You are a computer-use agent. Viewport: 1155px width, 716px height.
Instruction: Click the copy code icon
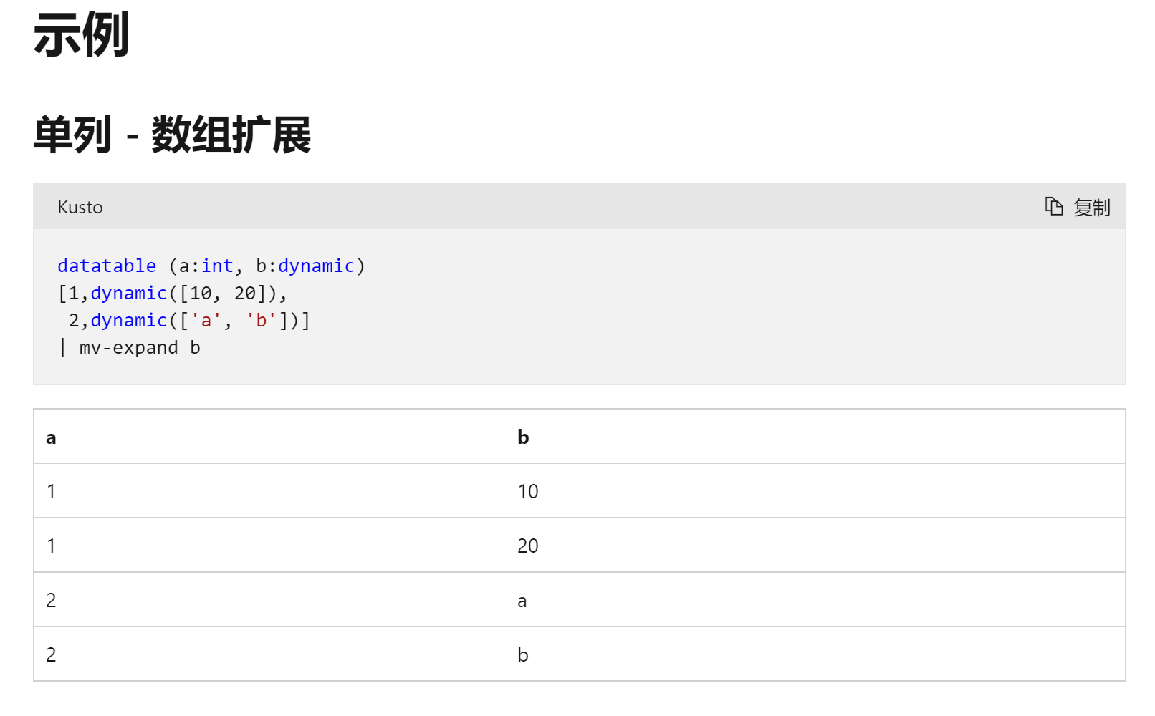(x=1053, y=206)
